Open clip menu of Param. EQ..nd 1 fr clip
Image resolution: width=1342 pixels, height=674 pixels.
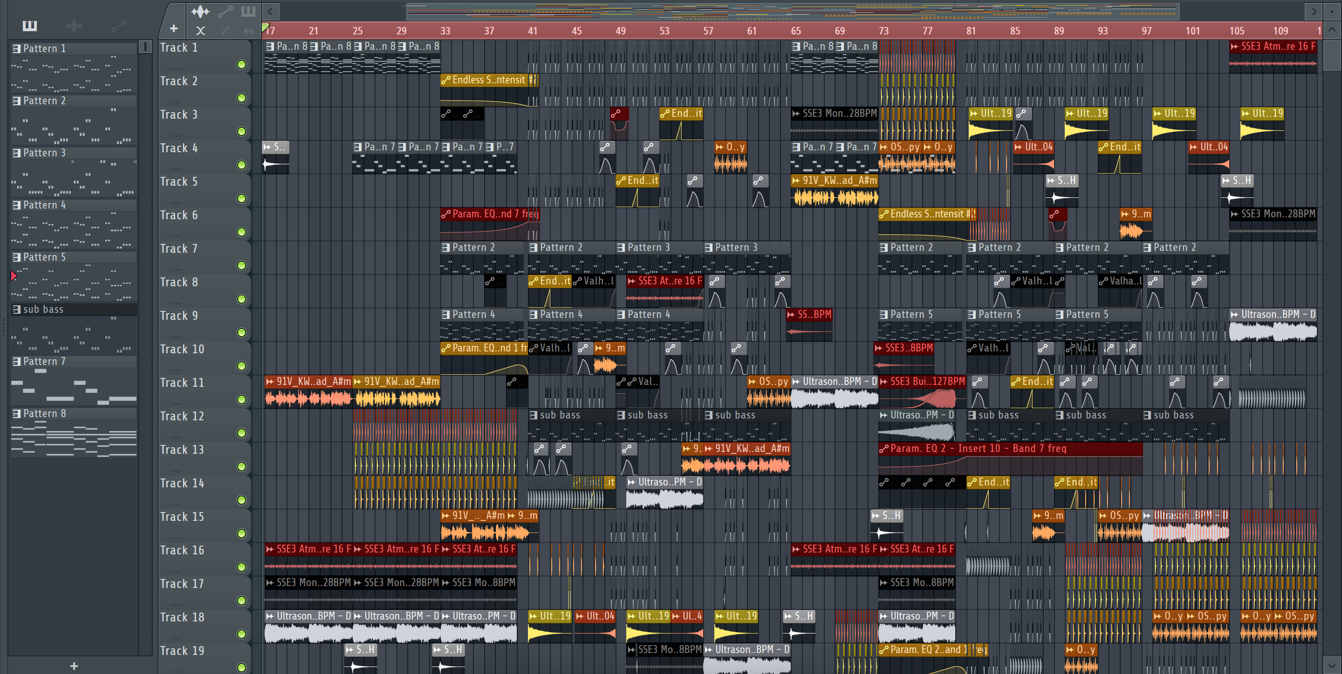click(x=446, y=348)
